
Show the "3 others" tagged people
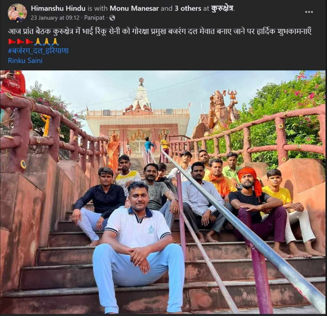click(187, 9)
